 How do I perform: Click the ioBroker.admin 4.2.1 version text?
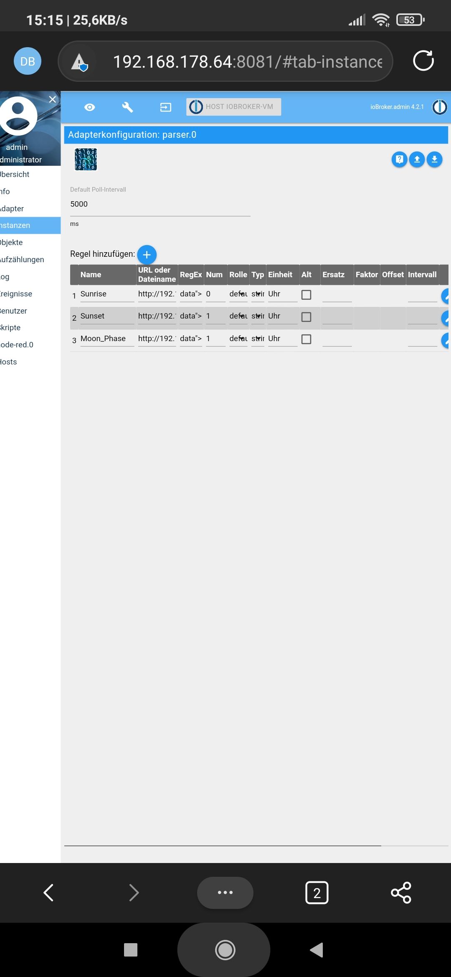pyautogui.click(x=397, y=107)
